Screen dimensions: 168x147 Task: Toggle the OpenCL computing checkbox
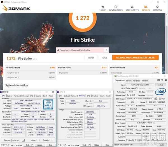click(128, 140)
